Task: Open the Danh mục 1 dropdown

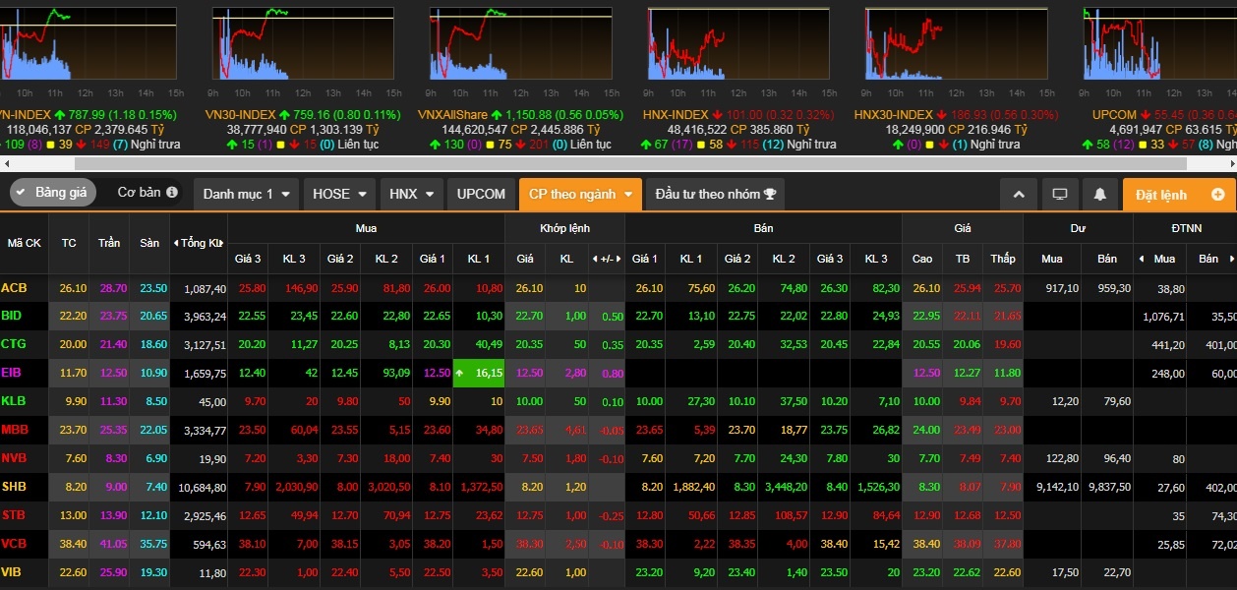Action: [x=246, y=194]
